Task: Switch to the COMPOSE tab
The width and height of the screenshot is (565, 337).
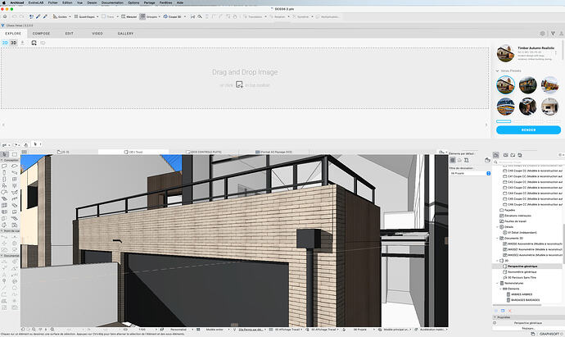Action: click(x=41, y=33)
